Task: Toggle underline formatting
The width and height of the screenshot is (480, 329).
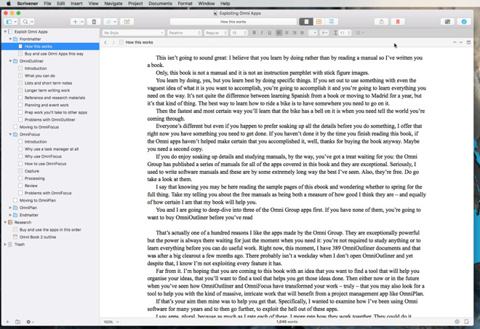Action: 269,33
